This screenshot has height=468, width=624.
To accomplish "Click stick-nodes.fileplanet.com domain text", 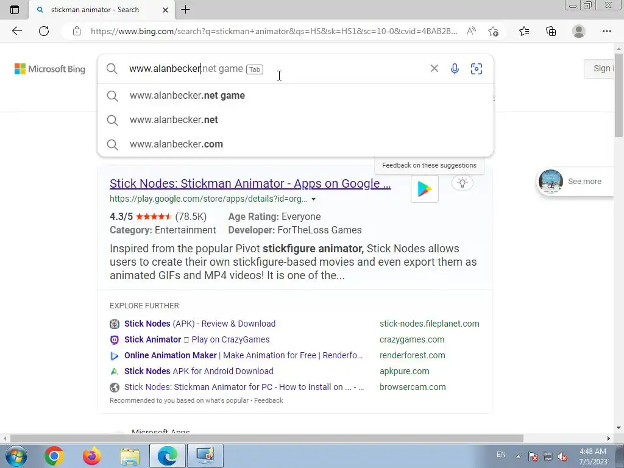I will click(x=430, y=324).
